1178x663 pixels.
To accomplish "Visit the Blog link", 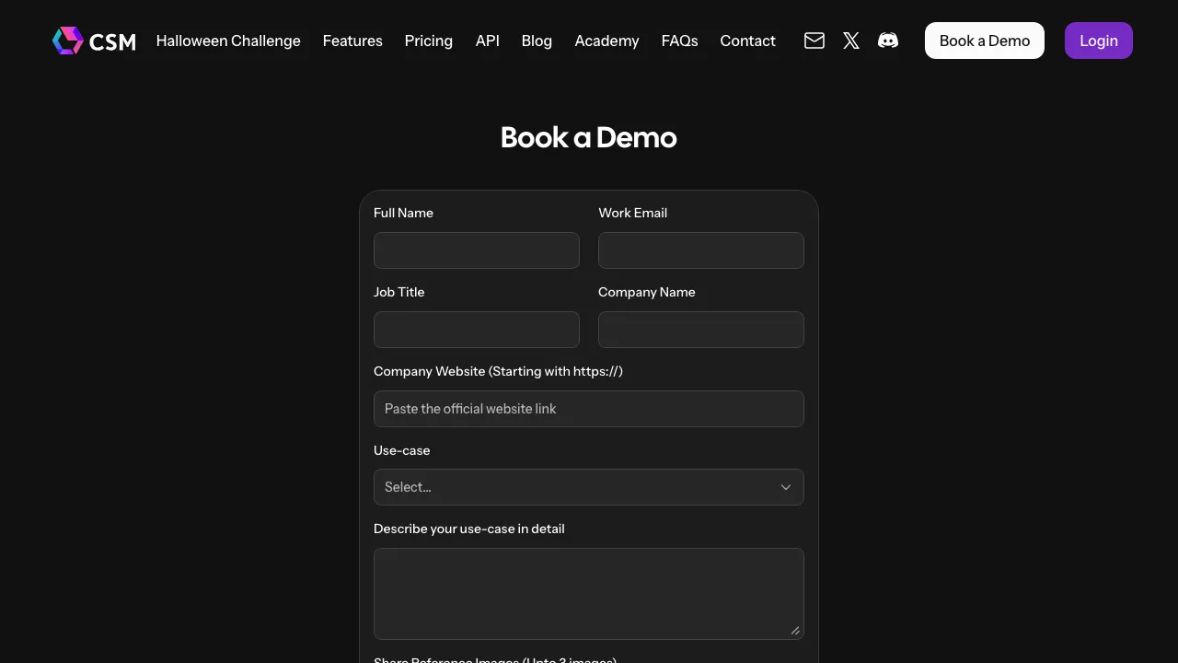I will pos(537,41).
